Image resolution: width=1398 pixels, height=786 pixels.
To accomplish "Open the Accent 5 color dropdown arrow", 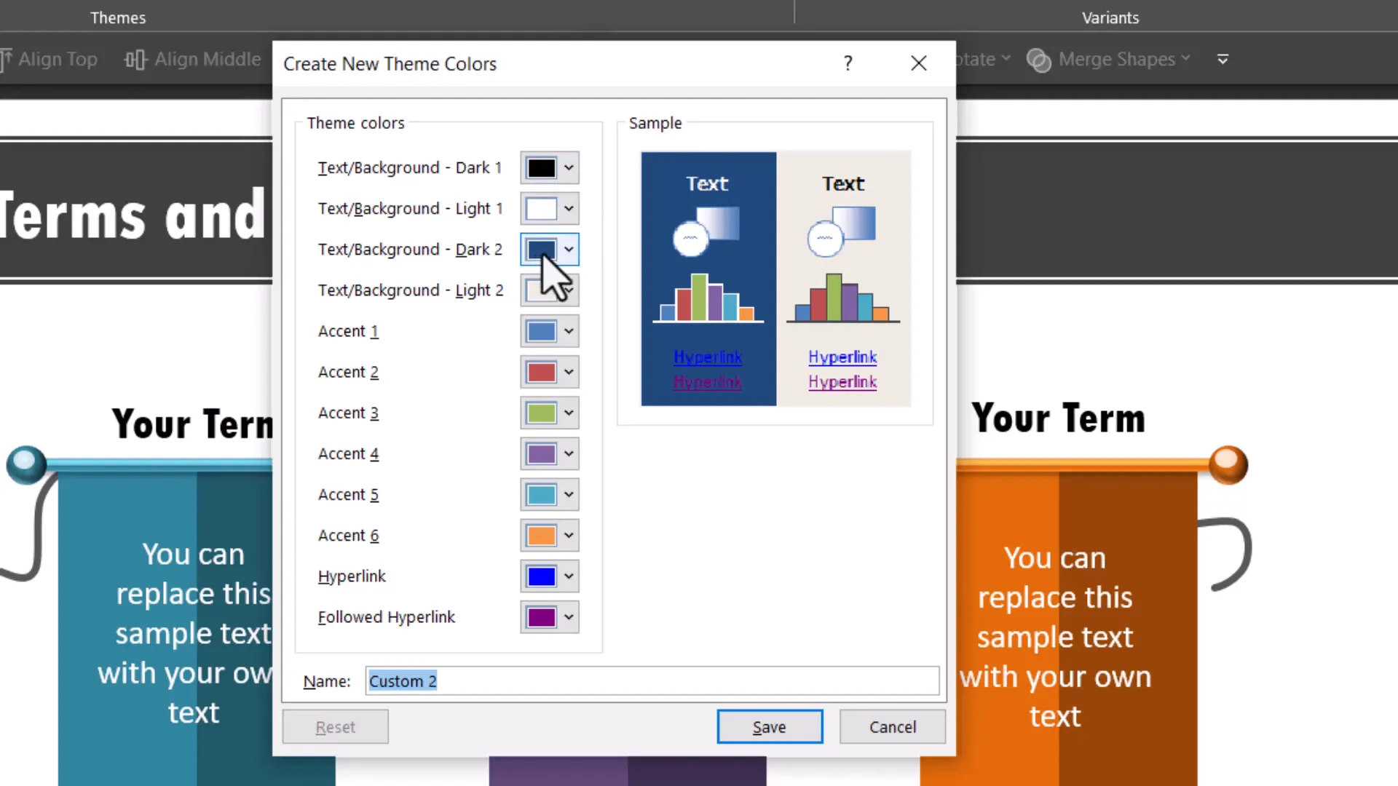I will point(569,495).
